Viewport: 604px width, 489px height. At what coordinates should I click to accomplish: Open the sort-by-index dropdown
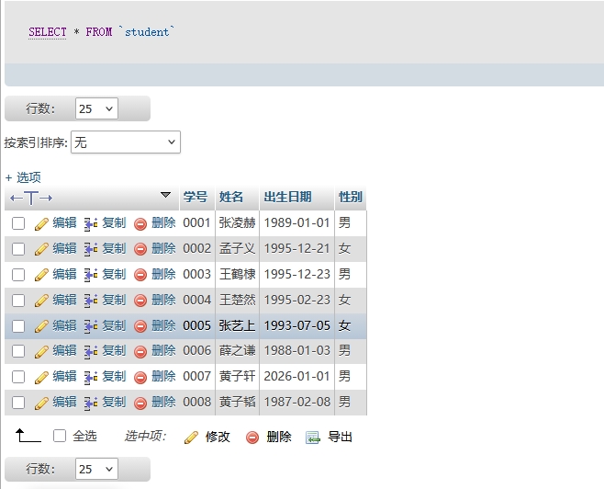point(126,142)
